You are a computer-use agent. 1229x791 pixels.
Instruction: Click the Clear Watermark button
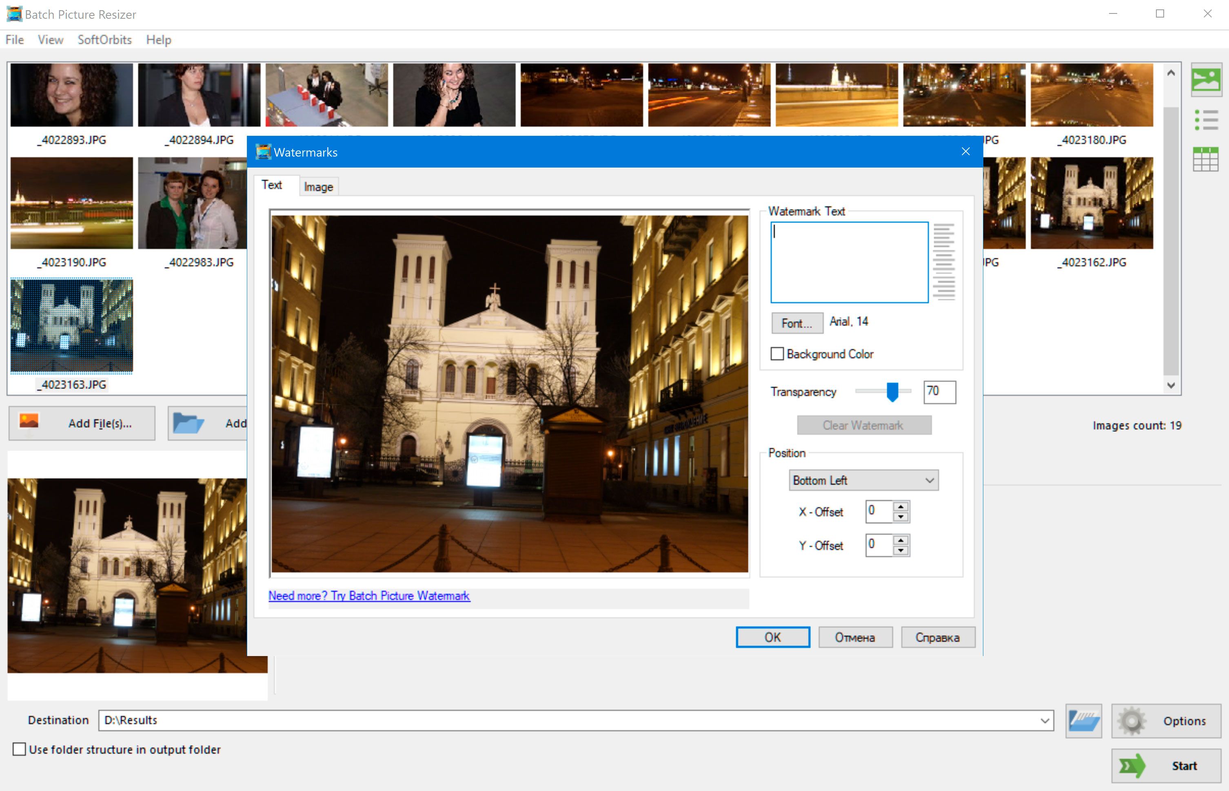pyautogui.click(x=863, y=424)
